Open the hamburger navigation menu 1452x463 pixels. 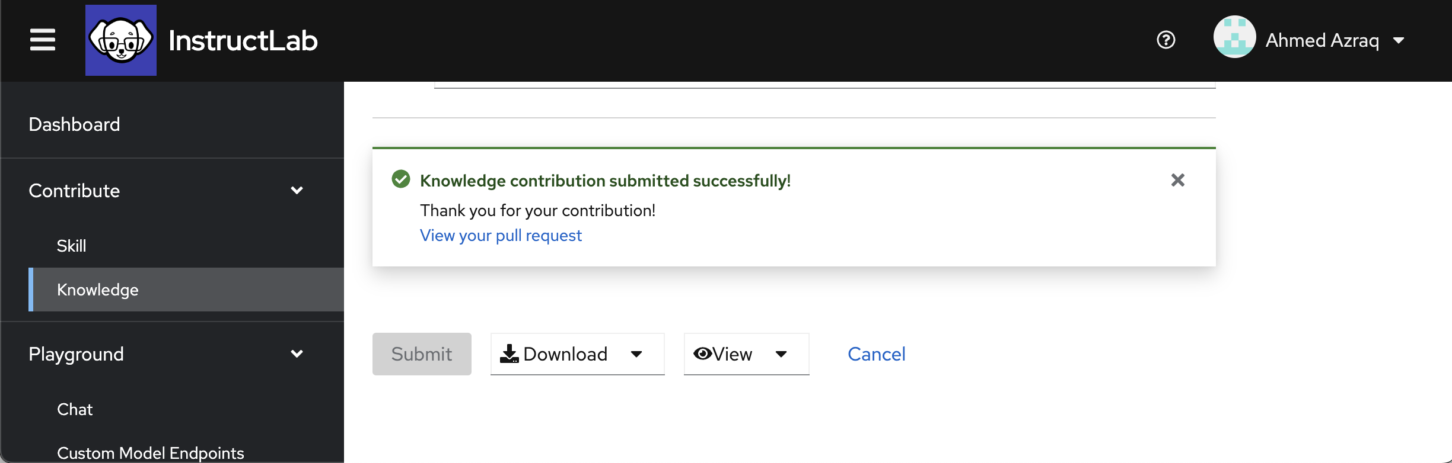coord(42,40)
